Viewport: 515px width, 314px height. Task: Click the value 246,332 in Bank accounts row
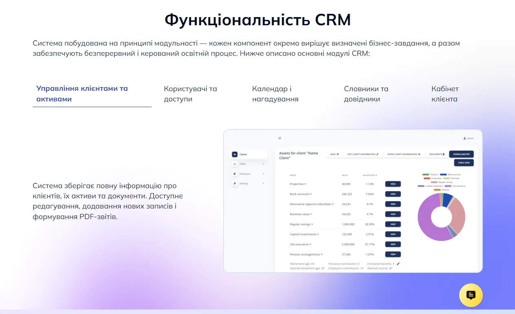(347, 194)
